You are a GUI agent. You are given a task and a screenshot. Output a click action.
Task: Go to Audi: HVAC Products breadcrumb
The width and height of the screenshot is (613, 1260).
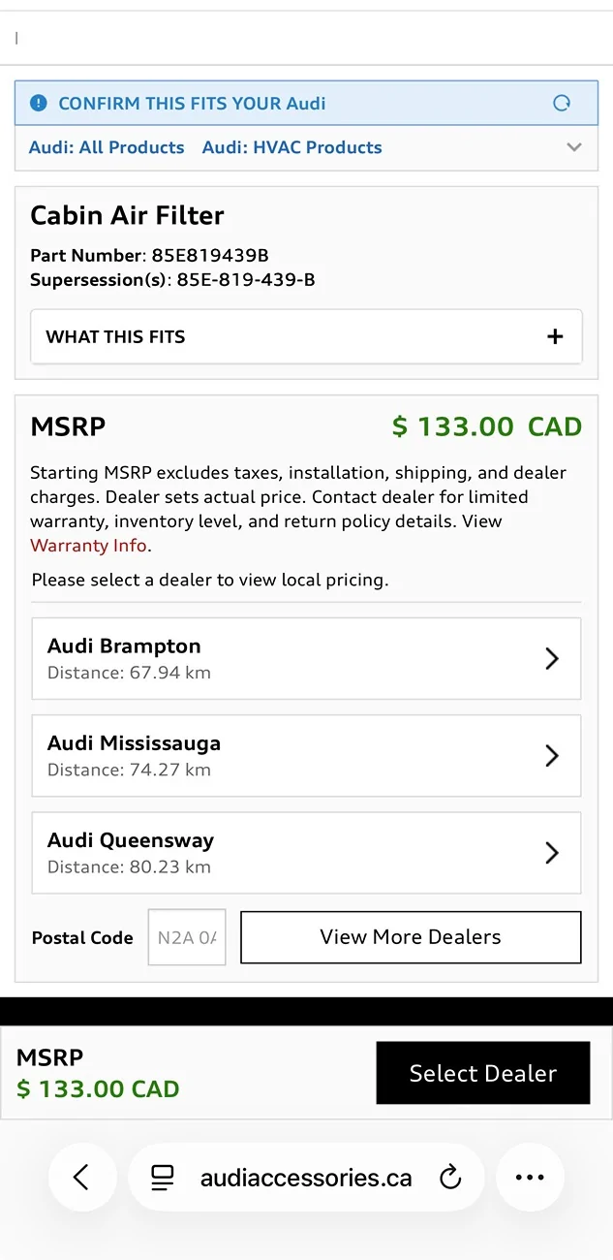tap(291, 147)
